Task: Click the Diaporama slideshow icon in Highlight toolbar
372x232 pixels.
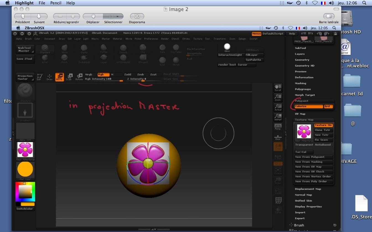Action: 137,16
